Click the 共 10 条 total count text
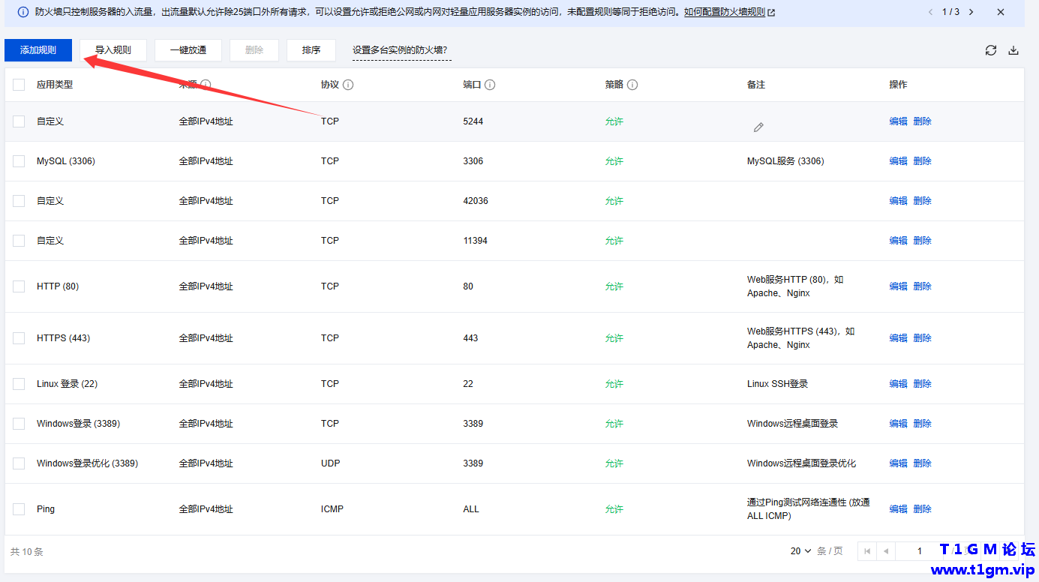This screenshot has height=582, width=1039. click(x=27, y=552)
